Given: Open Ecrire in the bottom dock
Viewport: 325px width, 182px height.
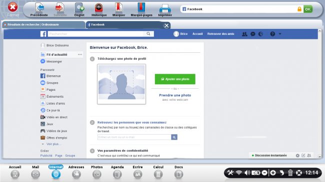Looking at the screenshot, I should pyautogui.click(x=137, y=172).
